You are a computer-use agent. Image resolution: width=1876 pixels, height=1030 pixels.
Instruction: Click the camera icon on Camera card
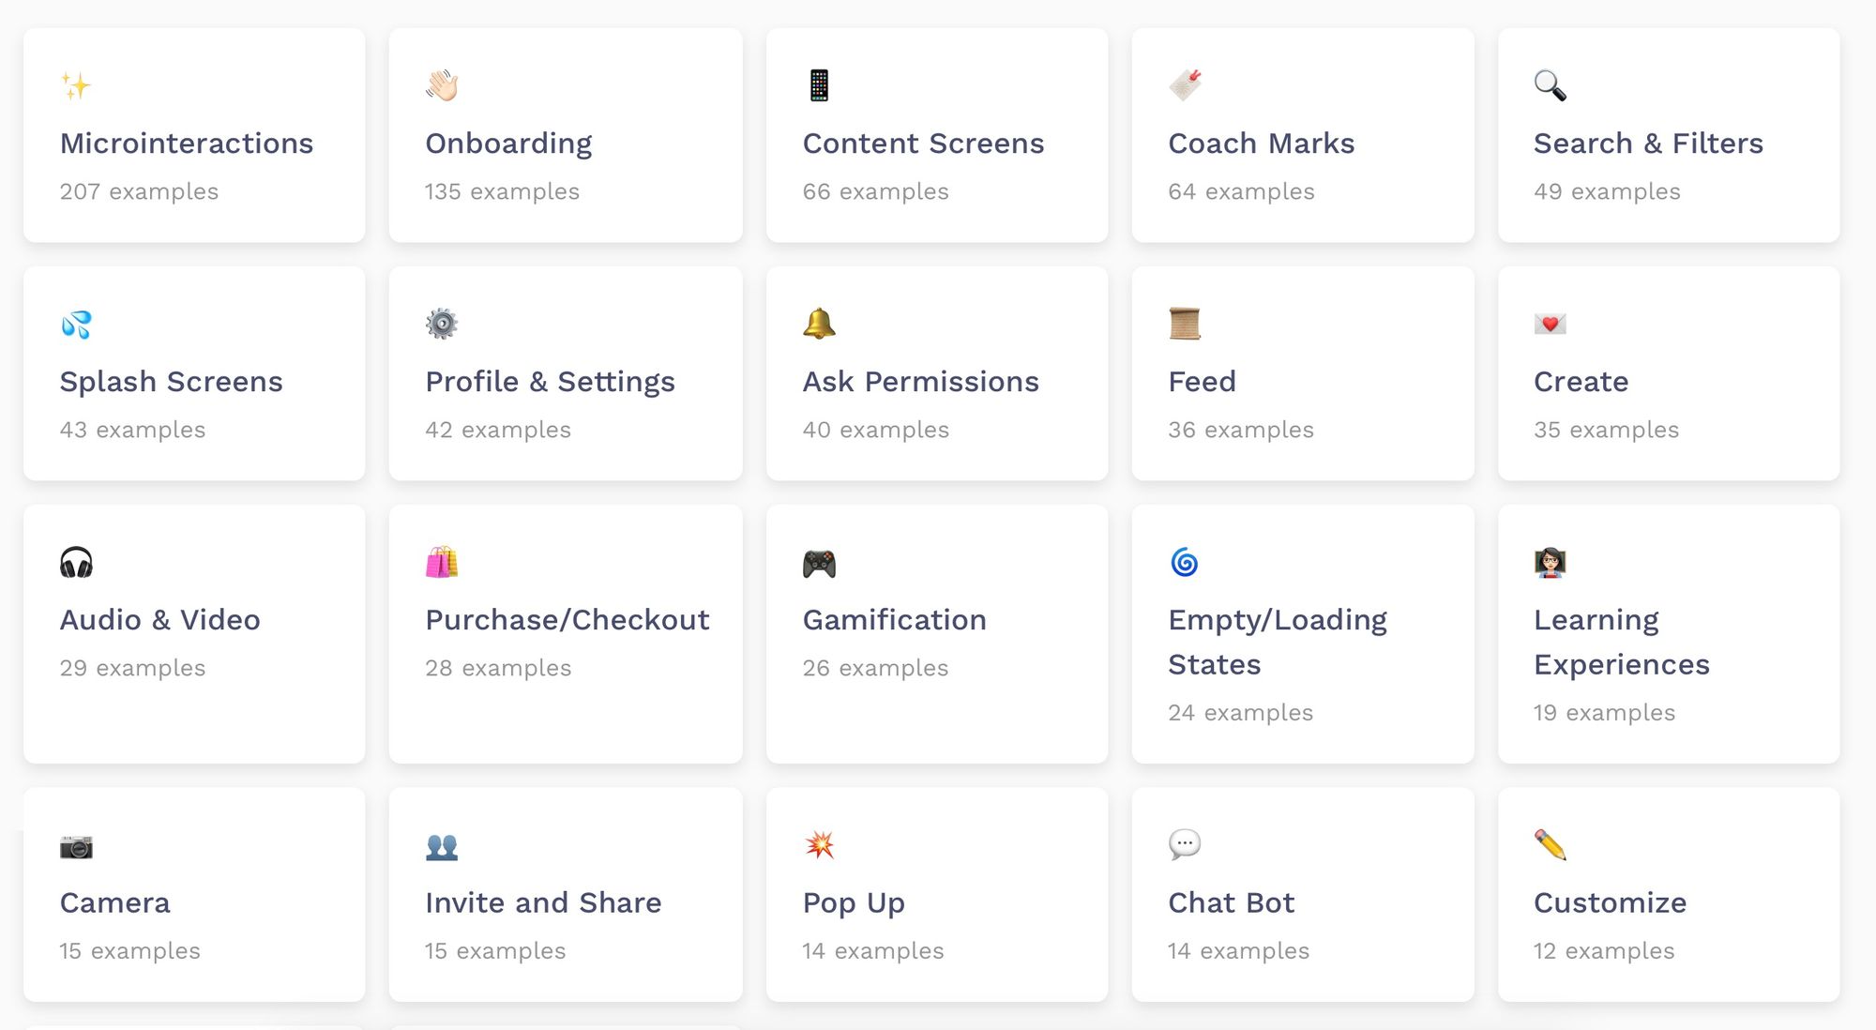pyautogui.click(x=76, y=846)
